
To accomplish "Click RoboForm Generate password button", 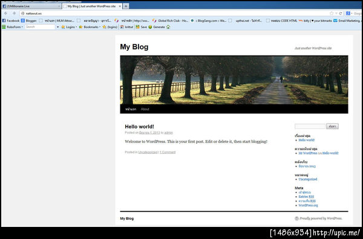I will coord(157,27).
